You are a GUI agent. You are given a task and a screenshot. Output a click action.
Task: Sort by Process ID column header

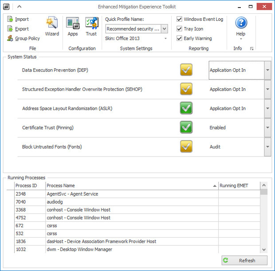(x=30, y=185)
